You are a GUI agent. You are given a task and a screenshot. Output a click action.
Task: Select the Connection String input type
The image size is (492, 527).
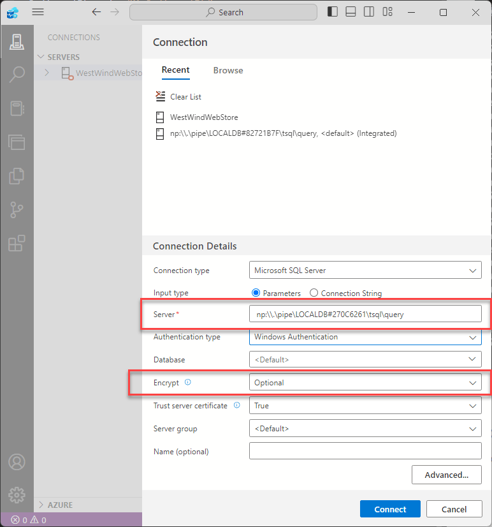coord(314,293)
